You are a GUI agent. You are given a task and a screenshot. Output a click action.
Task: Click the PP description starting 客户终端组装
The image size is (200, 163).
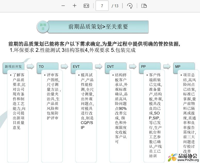[156, 115]
